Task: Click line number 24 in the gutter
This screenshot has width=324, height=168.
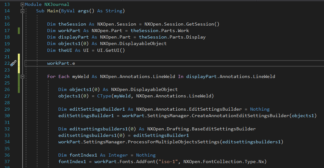Action: point(7,76)
